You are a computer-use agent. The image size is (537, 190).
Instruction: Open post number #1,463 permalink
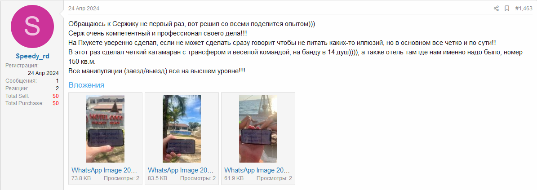(x=524, y=9)
